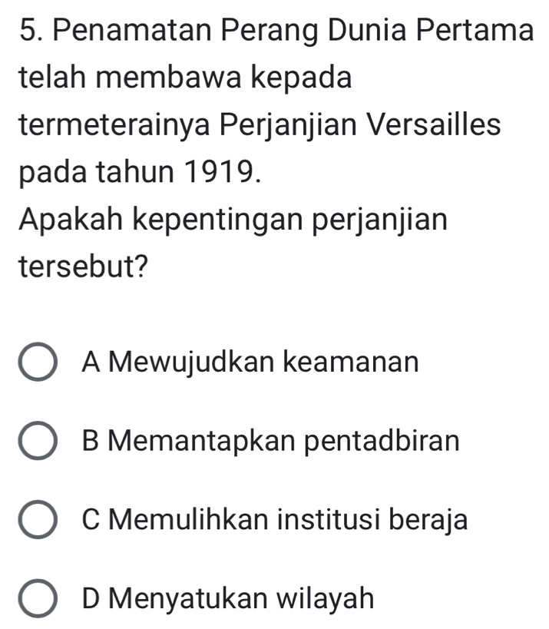Click the year '1919' in the question
The height and width of the screenshot is (629, 549).
pyautogui.click(x=219, y=173)
